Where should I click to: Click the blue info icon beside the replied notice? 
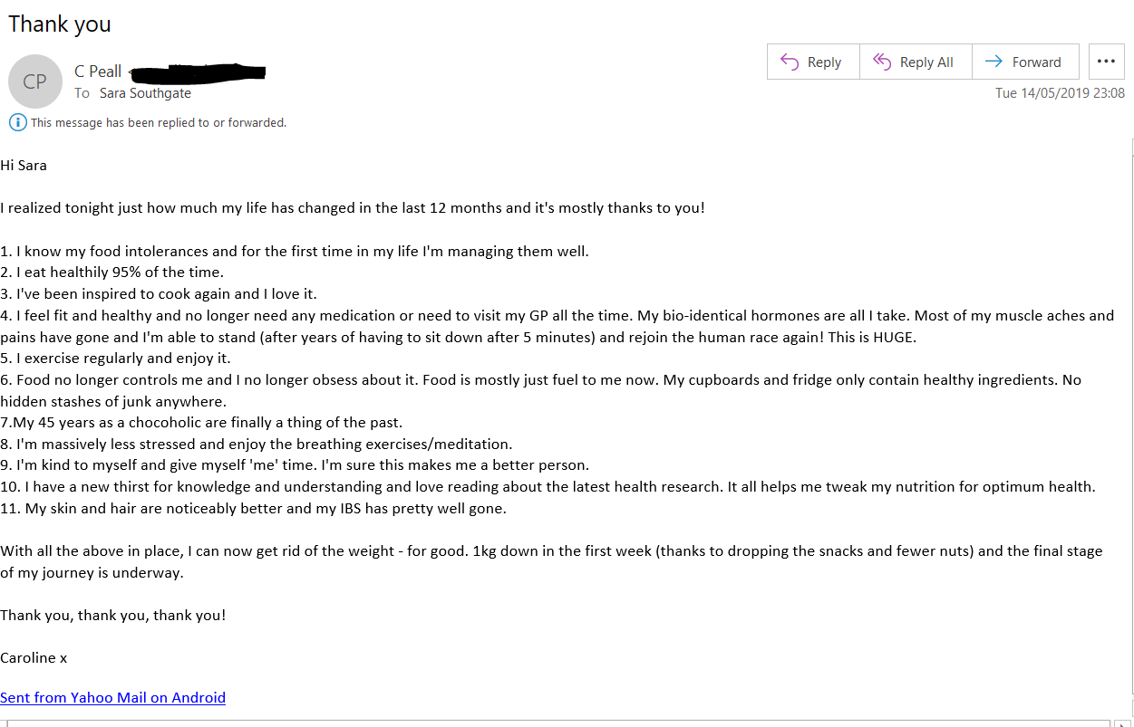16,122
